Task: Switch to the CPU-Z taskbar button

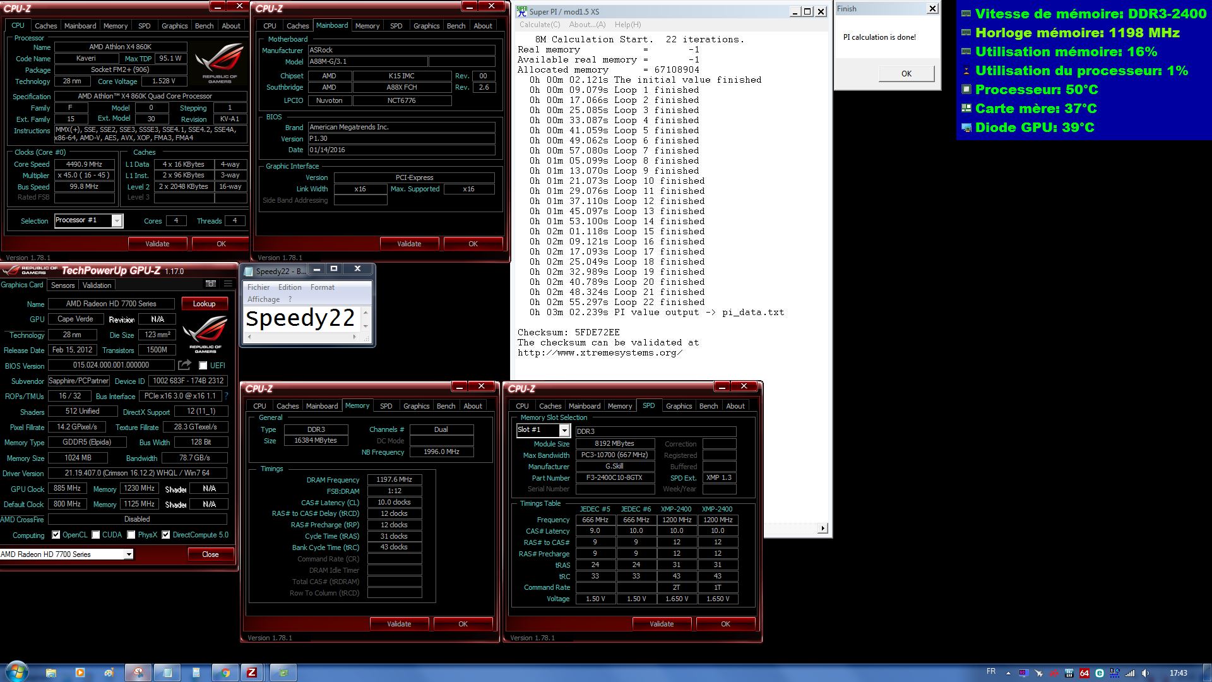Action: coord(252,673)
